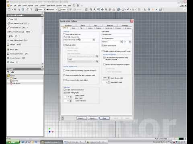
Task: Toggle Show autocomplete for alias command input
Action: 64,75
